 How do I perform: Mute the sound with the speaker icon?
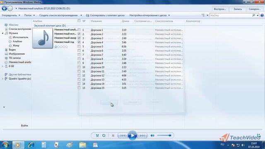(152, 135)
